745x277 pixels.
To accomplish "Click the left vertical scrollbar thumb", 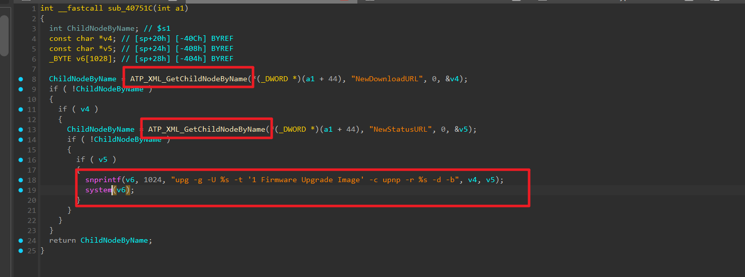I will tap(4, 35).
